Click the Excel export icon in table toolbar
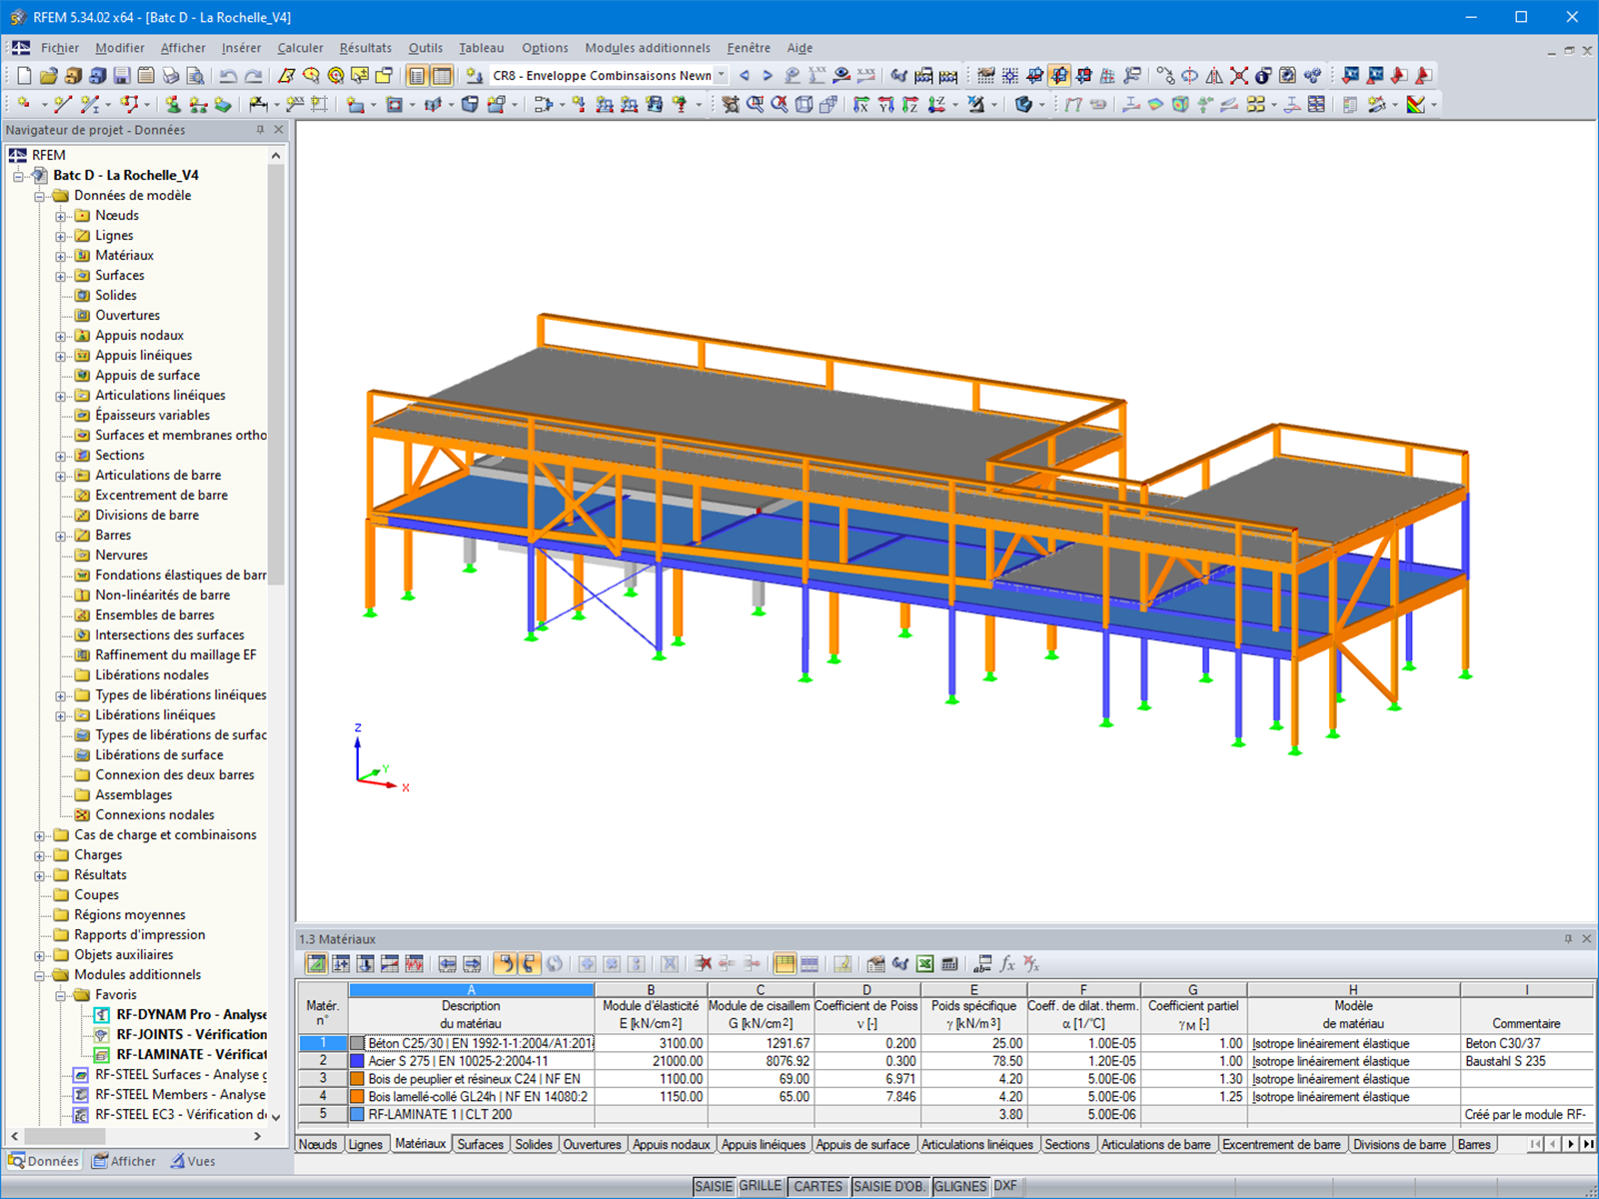Image resolution: width=1599 pixels, height=1199 pixels. [x=925, y=964]
